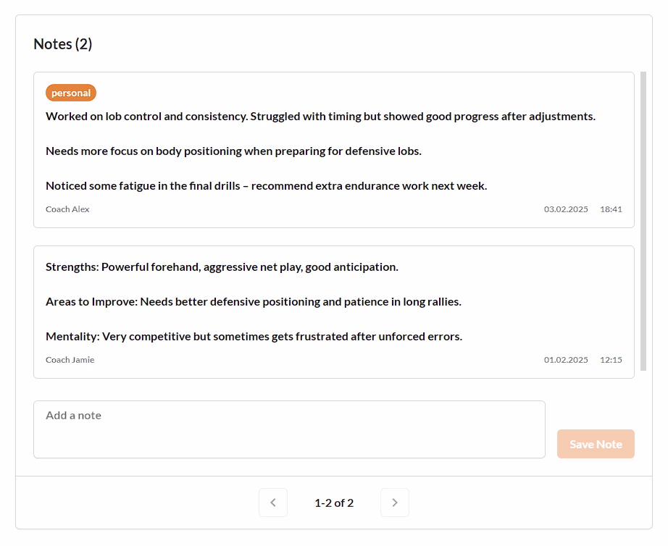Click the body positioning note line
This screenshot has height=546, width=668.
coord(233,151)
